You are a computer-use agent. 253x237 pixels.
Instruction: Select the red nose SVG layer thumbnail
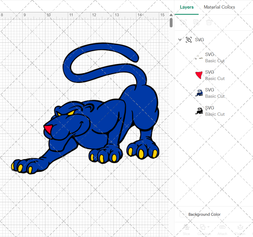click(x=199, y=75)
